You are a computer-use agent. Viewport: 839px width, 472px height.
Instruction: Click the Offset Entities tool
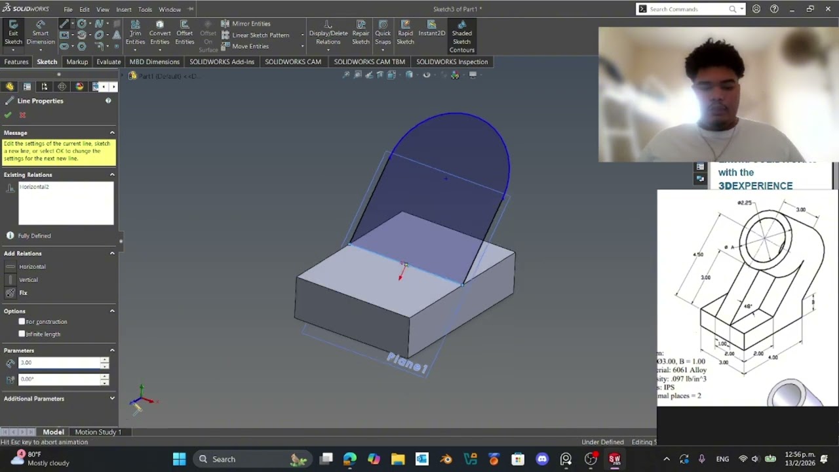[185, 33]
